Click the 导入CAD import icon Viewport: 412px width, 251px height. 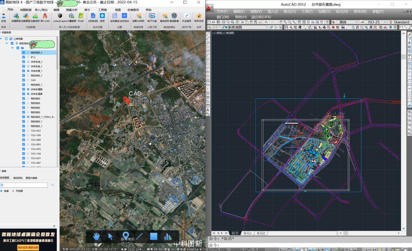pos(45,17)
